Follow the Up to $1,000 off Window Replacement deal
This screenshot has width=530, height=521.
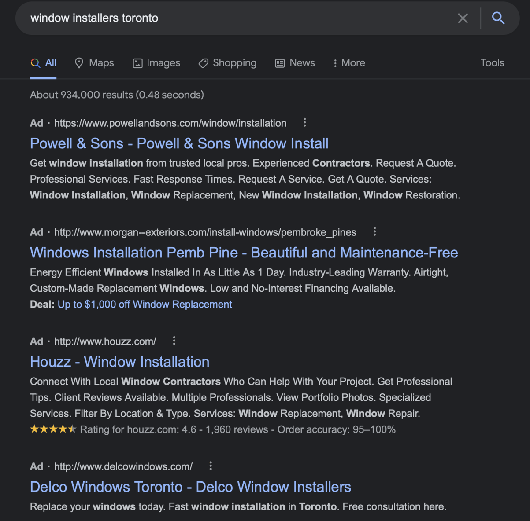tap(145, 304)
